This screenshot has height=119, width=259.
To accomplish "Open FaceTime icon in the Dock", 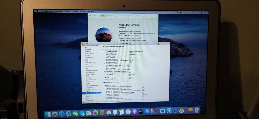I will [75, 113].
